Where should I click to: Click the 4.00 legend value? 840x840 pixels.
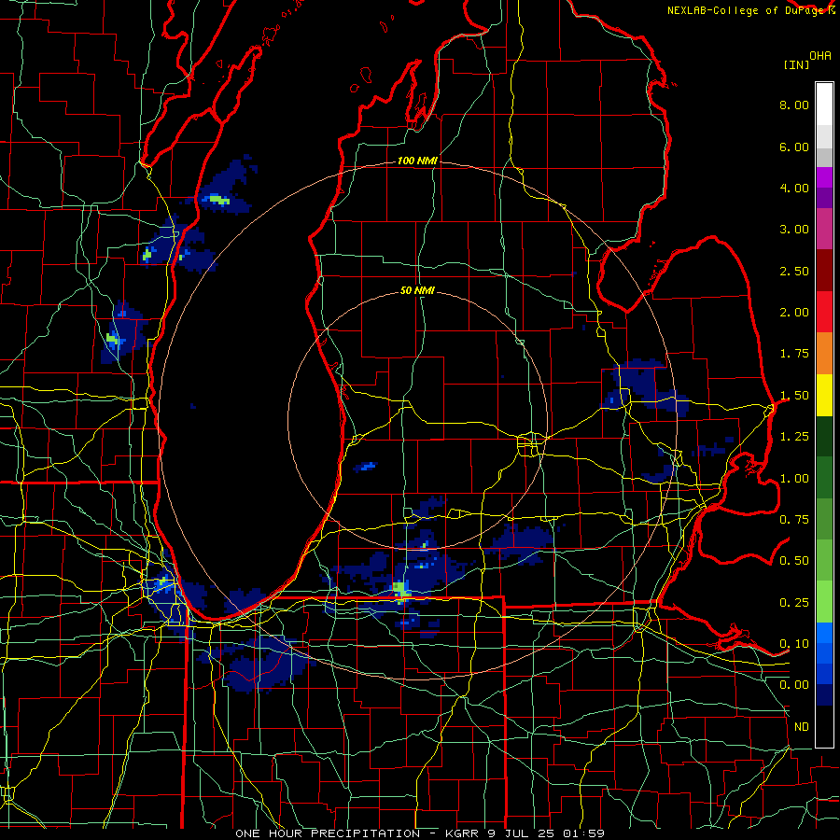coord(794,188)
